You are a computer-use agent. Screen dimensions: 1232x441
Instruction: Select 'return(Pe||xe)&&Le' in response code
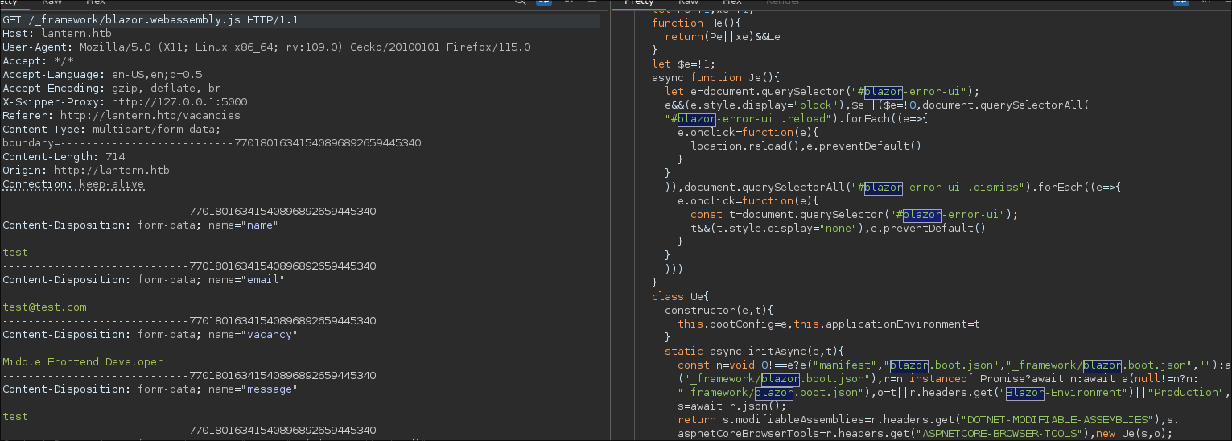coord(723,37)
